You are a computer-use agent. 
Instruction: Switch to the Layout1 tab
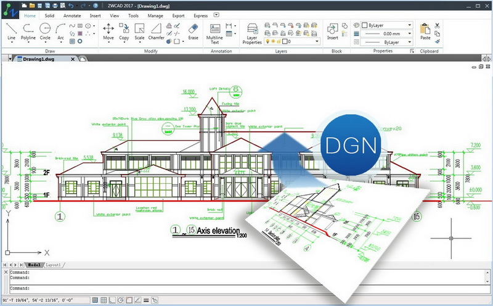(53, 265)
